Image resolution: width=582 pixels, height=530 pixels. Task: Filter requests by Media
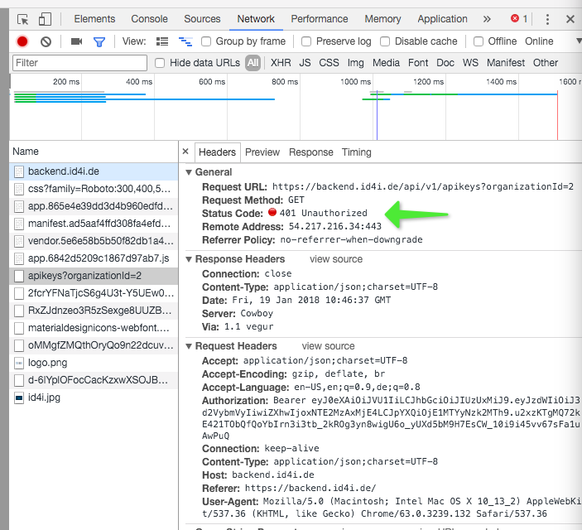(x=386, y=63)
